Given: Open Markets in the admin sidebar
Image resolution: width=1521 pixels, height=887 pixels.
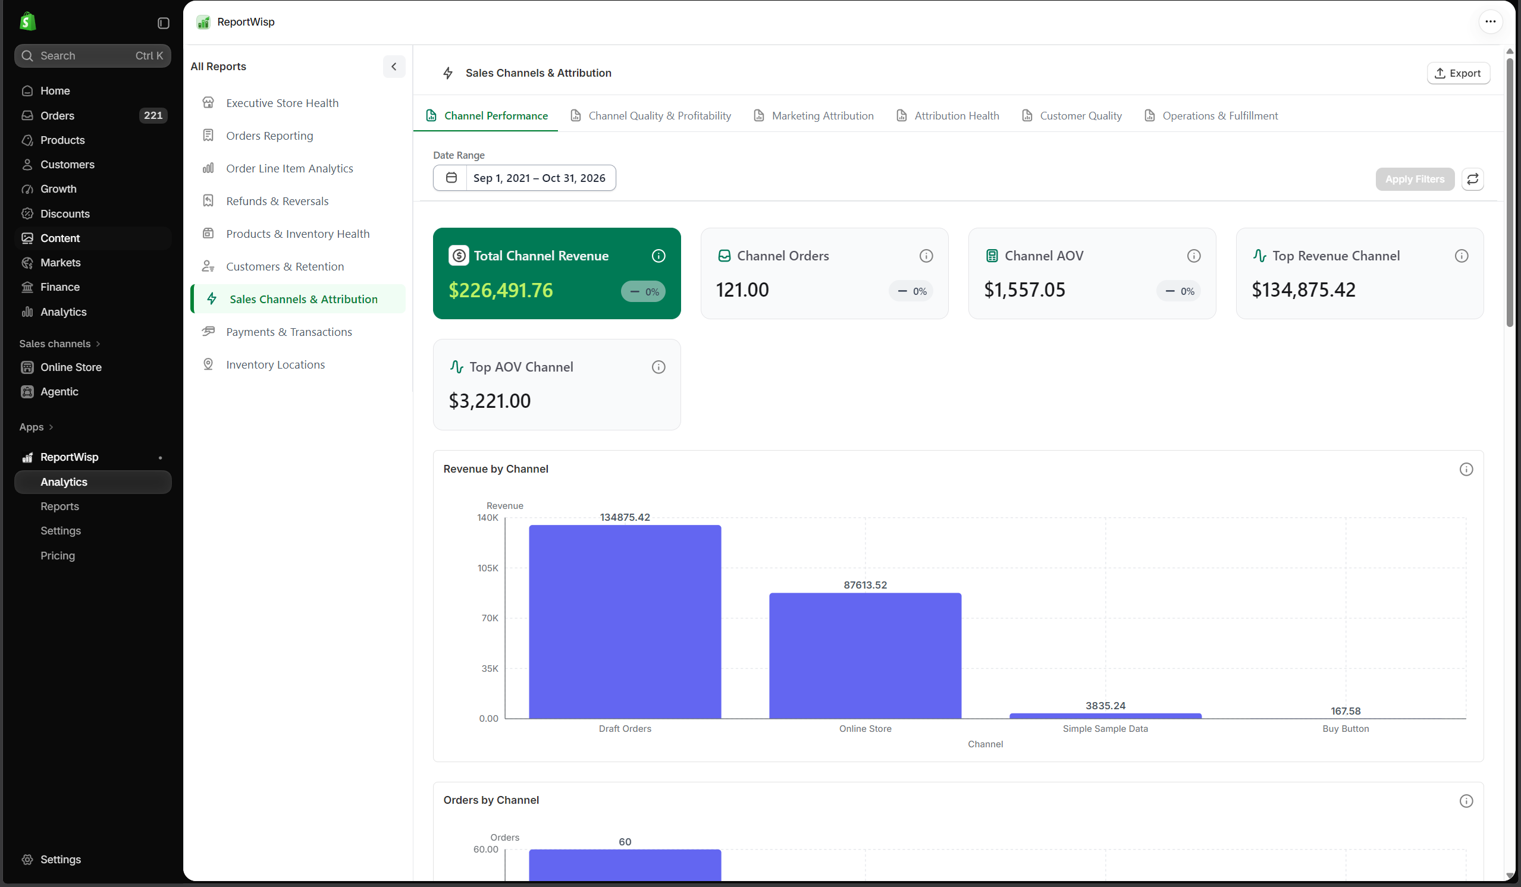Looking at the screenshot, I should tap(93, 263).
